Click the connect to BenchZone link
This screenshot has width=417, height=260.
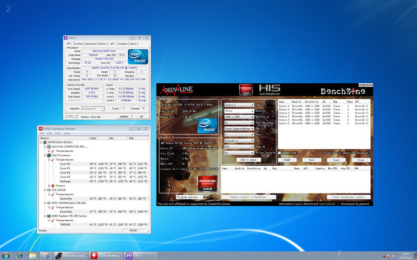[346, 153]
